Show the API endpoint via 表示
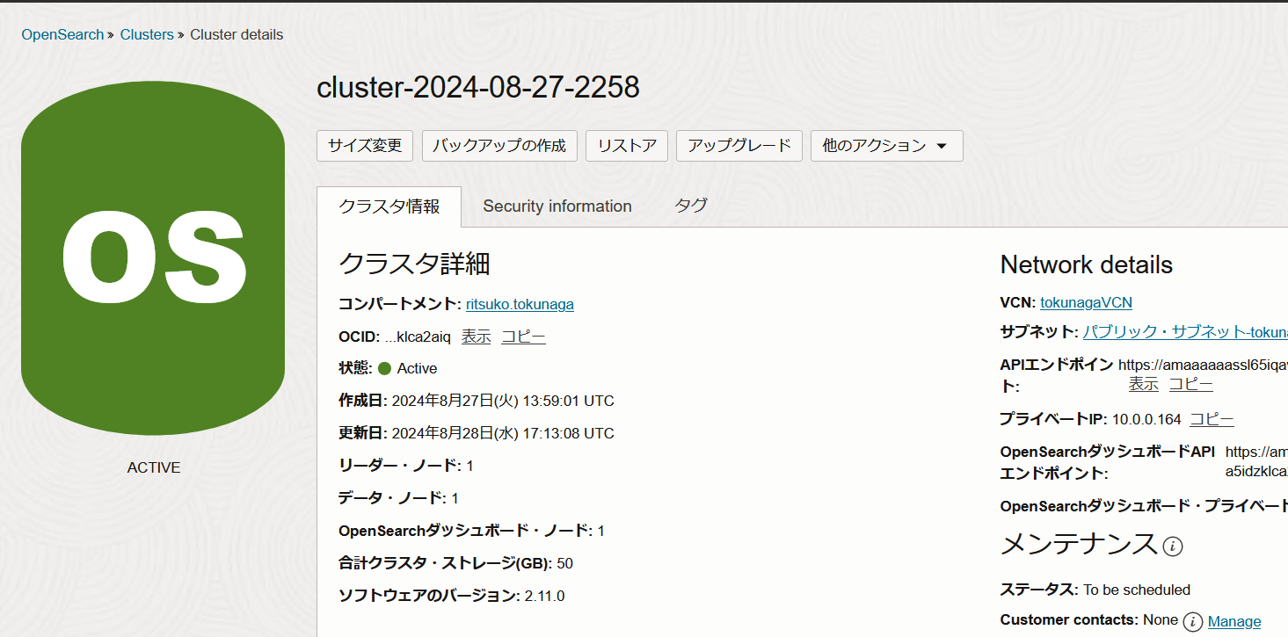 click(1143, 385)
